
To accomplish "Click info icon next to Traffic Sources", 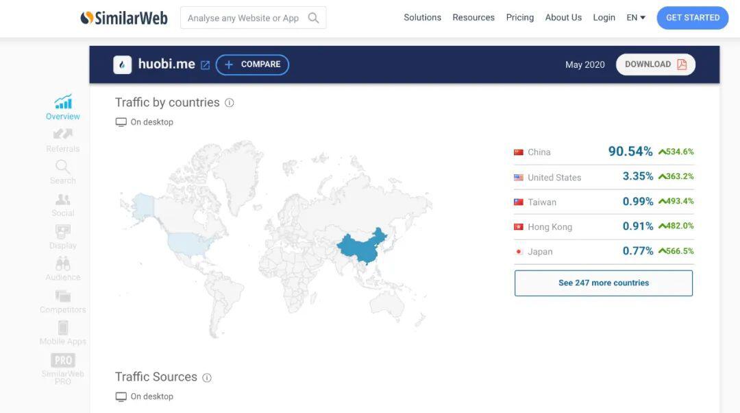I will pos(207,377).
